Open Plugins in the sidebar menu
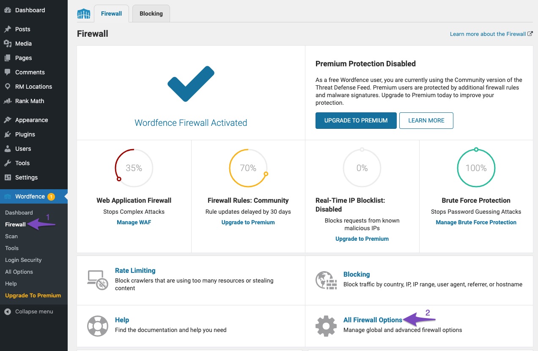 tap(34, 134)
